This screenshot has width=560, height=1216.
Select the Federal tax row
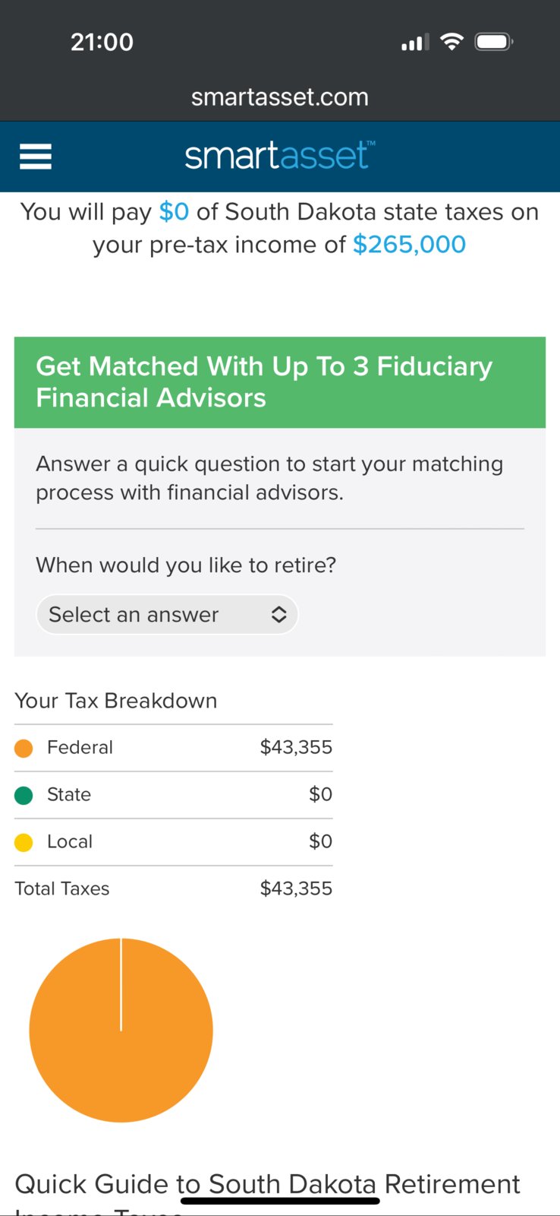174,748
